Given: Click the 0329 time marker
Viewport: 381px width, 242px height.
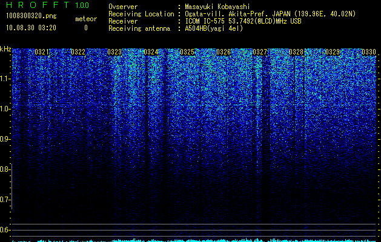Looking at the screenshot, I should pos(333,52).
